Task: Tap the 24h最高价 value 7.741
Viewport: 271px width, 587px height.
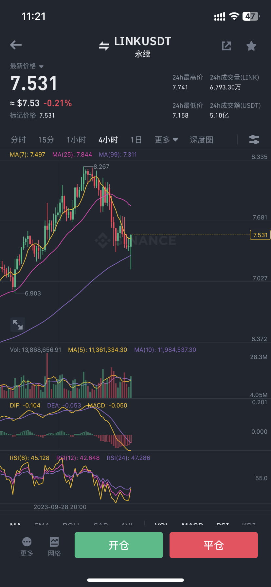Action: [180, 87]
